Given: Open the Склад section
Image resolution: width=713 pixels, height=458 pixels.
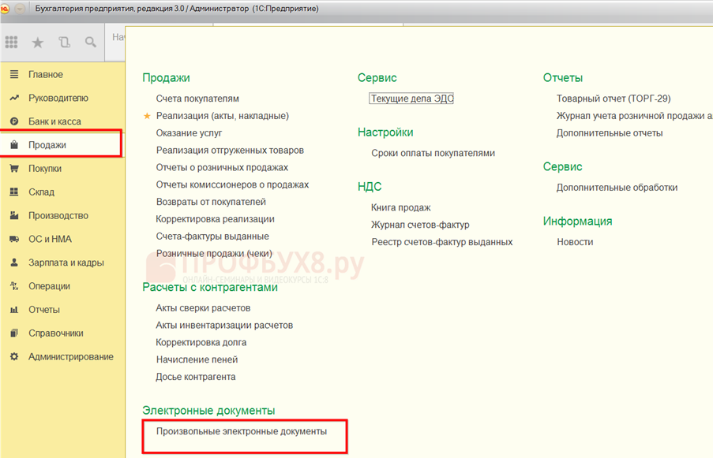Looking at the screenshot, I should [41, 192].
